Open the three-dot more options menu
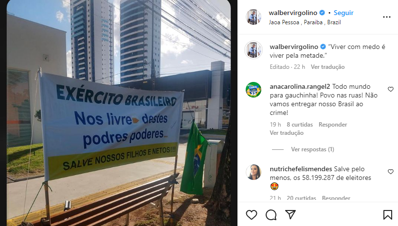This screenshot has width=398, height=226. [x=387, y=17]
